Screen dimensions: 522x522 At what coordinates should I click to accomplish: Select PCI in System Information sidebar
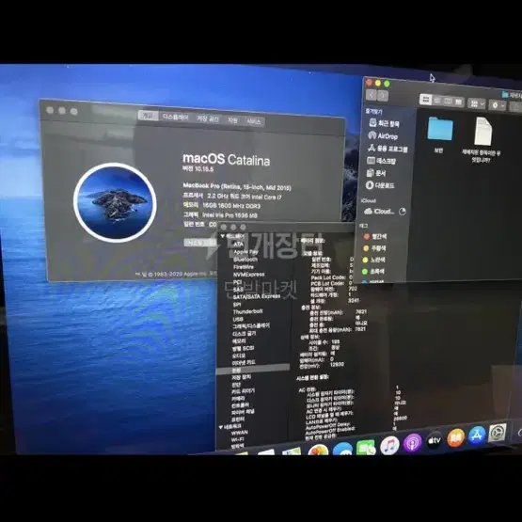pos(237,282)
